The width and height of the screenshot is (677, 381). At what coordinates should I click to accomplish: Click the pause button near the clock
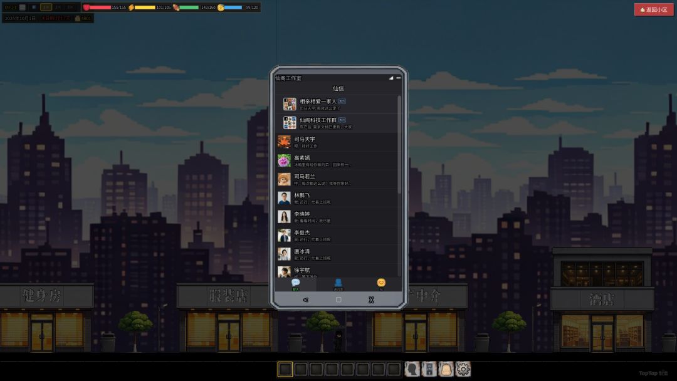23,8
